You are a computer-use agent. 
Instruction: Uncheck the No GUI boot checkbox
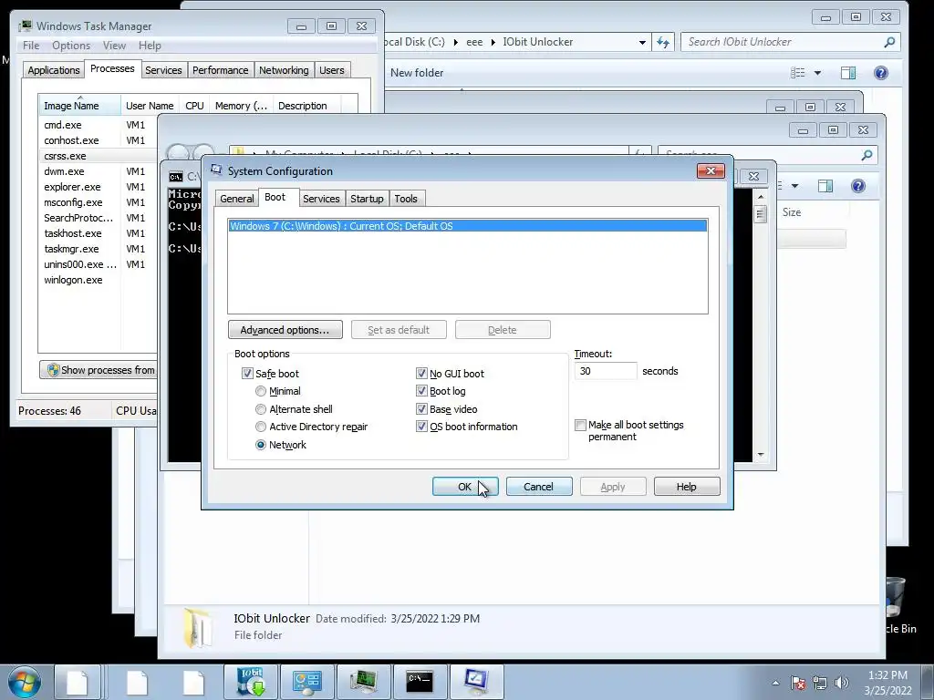[421, 373]
